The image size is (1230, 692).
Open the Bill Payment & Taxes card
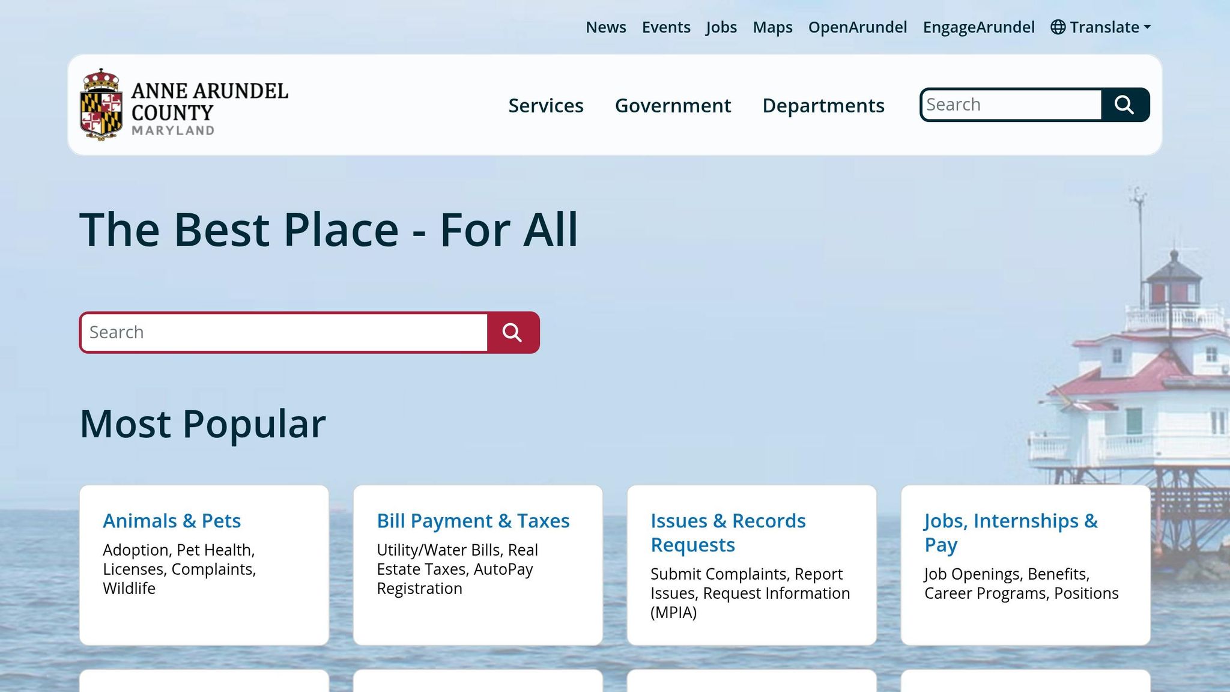pos(478,565)
